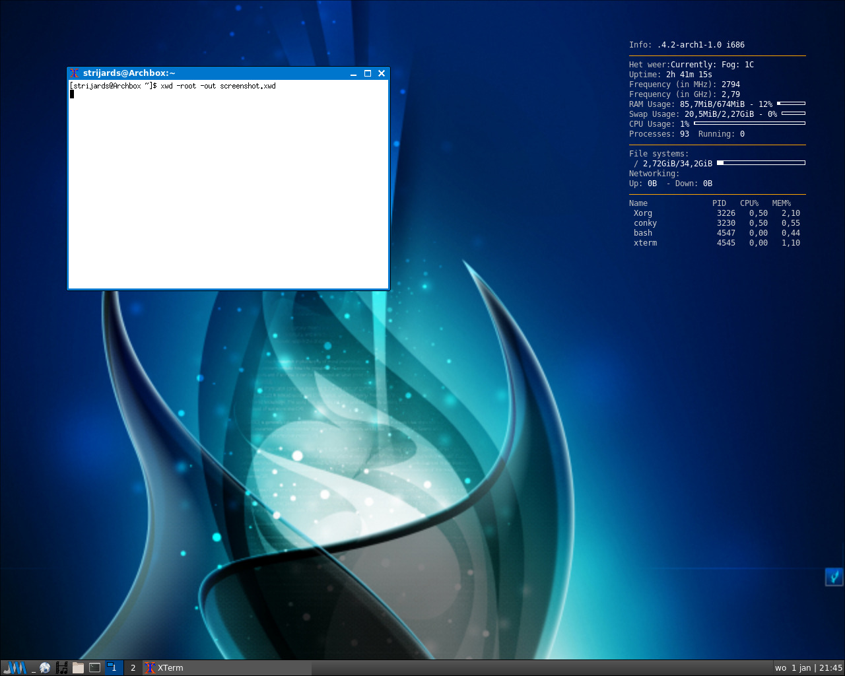Open the JWM root menu icon

[x=14, y=667]
